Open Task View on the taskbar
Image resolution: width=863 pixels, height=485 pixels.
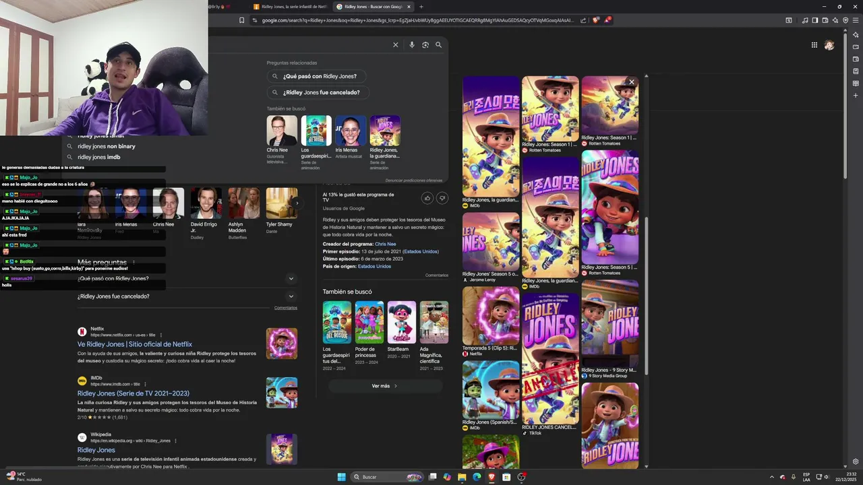click(433, 477)
